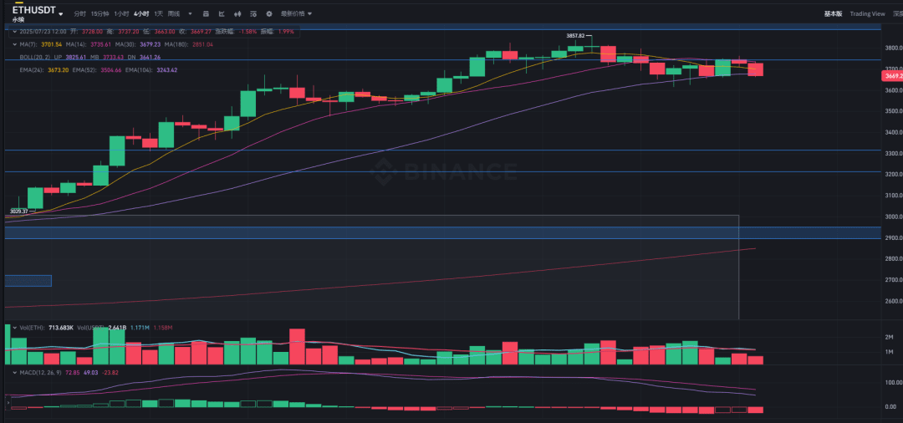Select the 周线 timeframe
The width and height of the screenshot is (903, 423).
[173, 13]
